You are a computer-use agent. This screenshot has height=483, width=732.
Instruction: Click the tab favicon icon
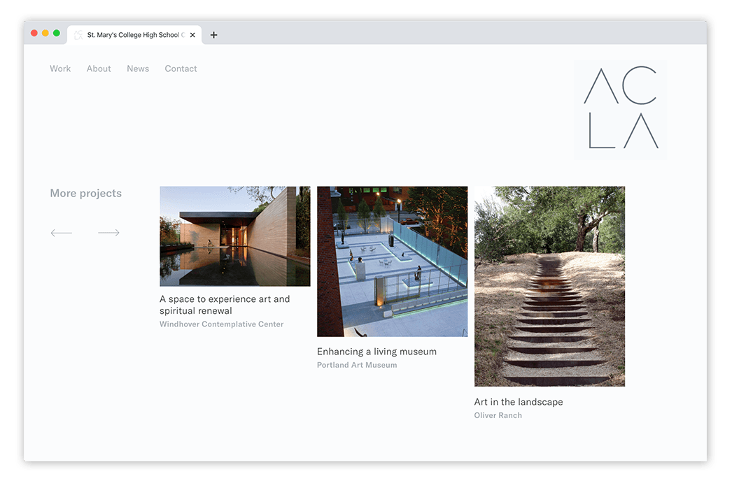point(78,35)
